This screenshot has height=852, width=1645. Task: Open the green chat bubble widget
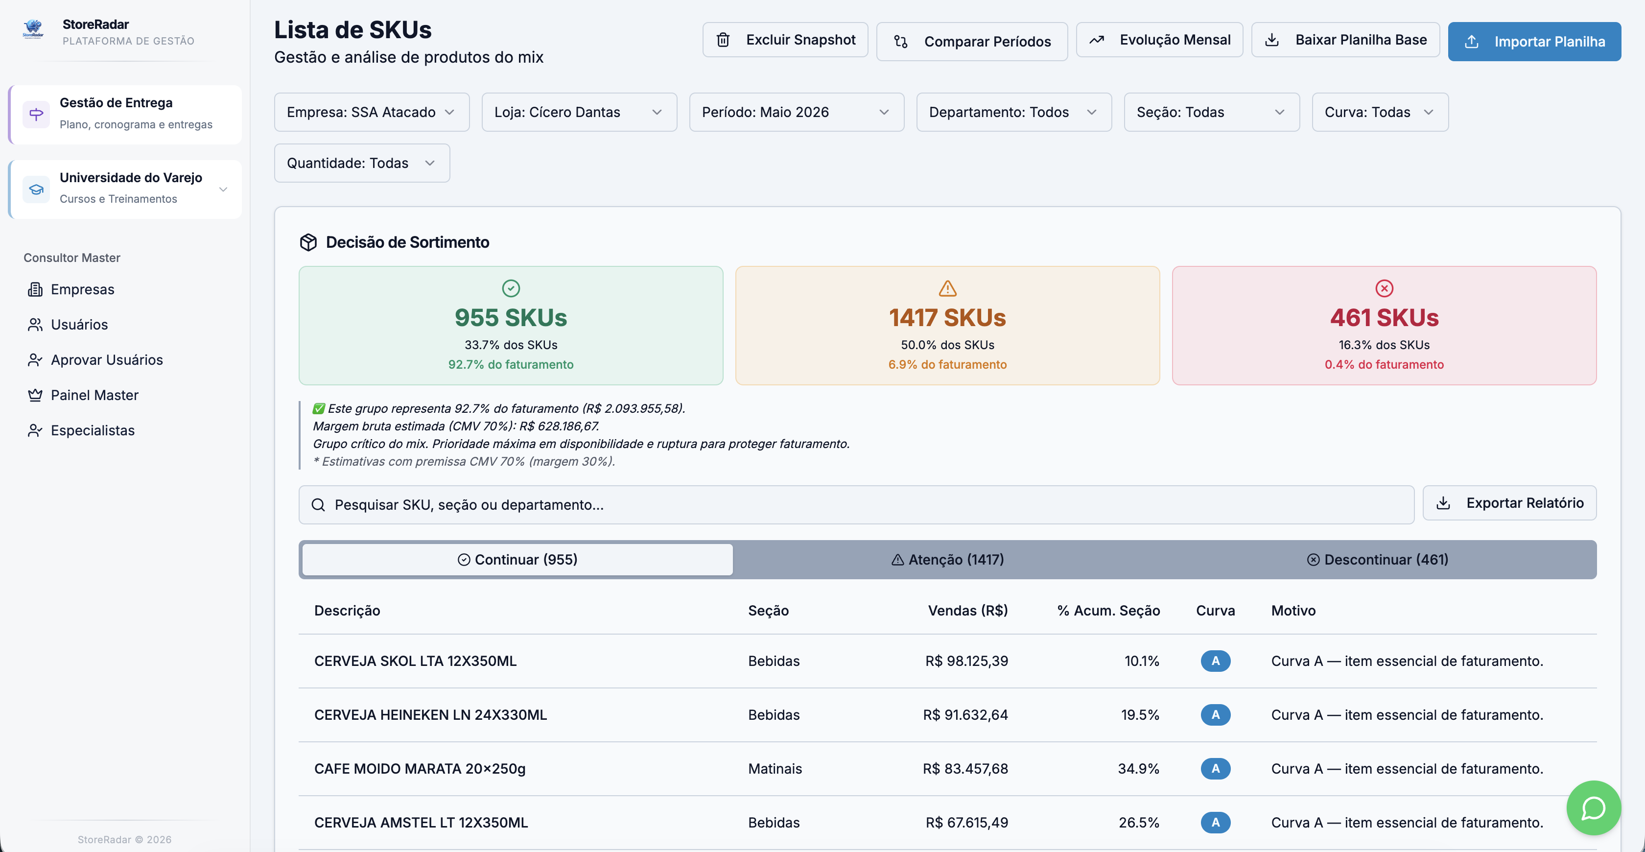[1593, 807]
